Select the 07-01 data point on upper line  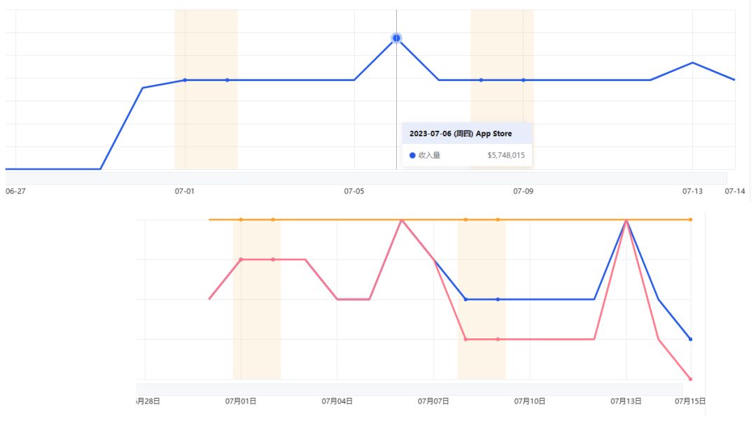185,80
